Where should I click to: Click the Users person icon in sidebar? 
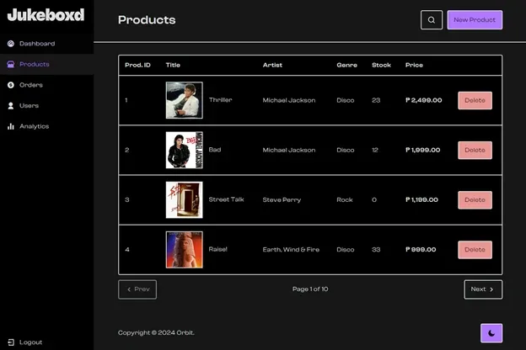11,106
